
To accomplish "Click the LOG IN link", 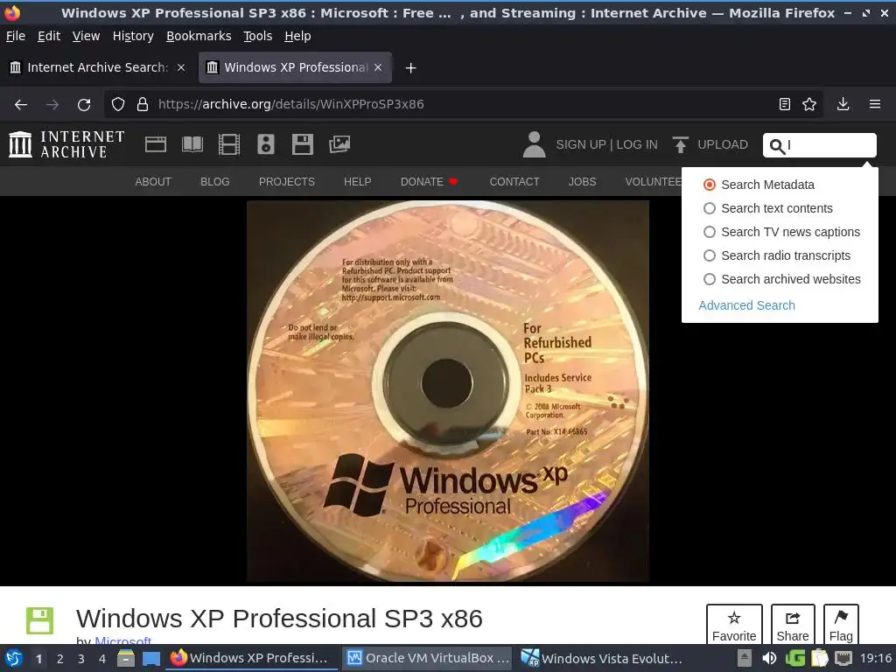I will pyautogui.click(x=637, y=144).
